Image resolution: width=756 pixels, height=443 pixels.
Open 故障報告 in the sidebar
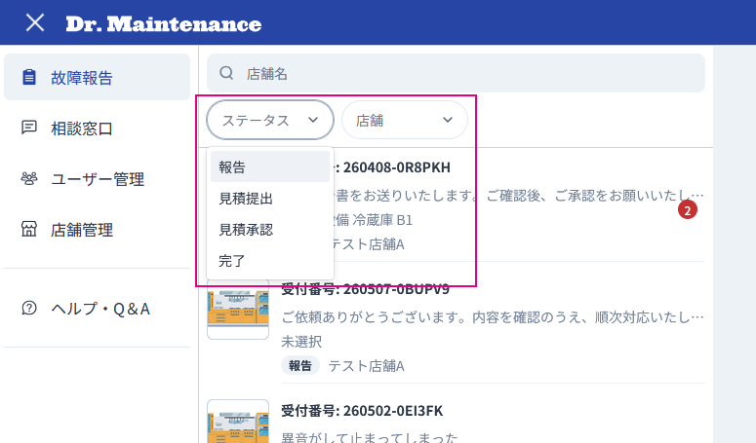click(x=97, y=77)
